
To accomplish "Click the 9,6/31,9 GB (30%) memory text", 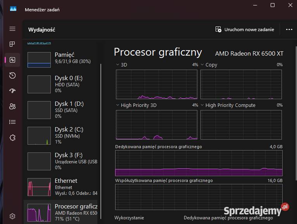I will click(x=73, y=61).
